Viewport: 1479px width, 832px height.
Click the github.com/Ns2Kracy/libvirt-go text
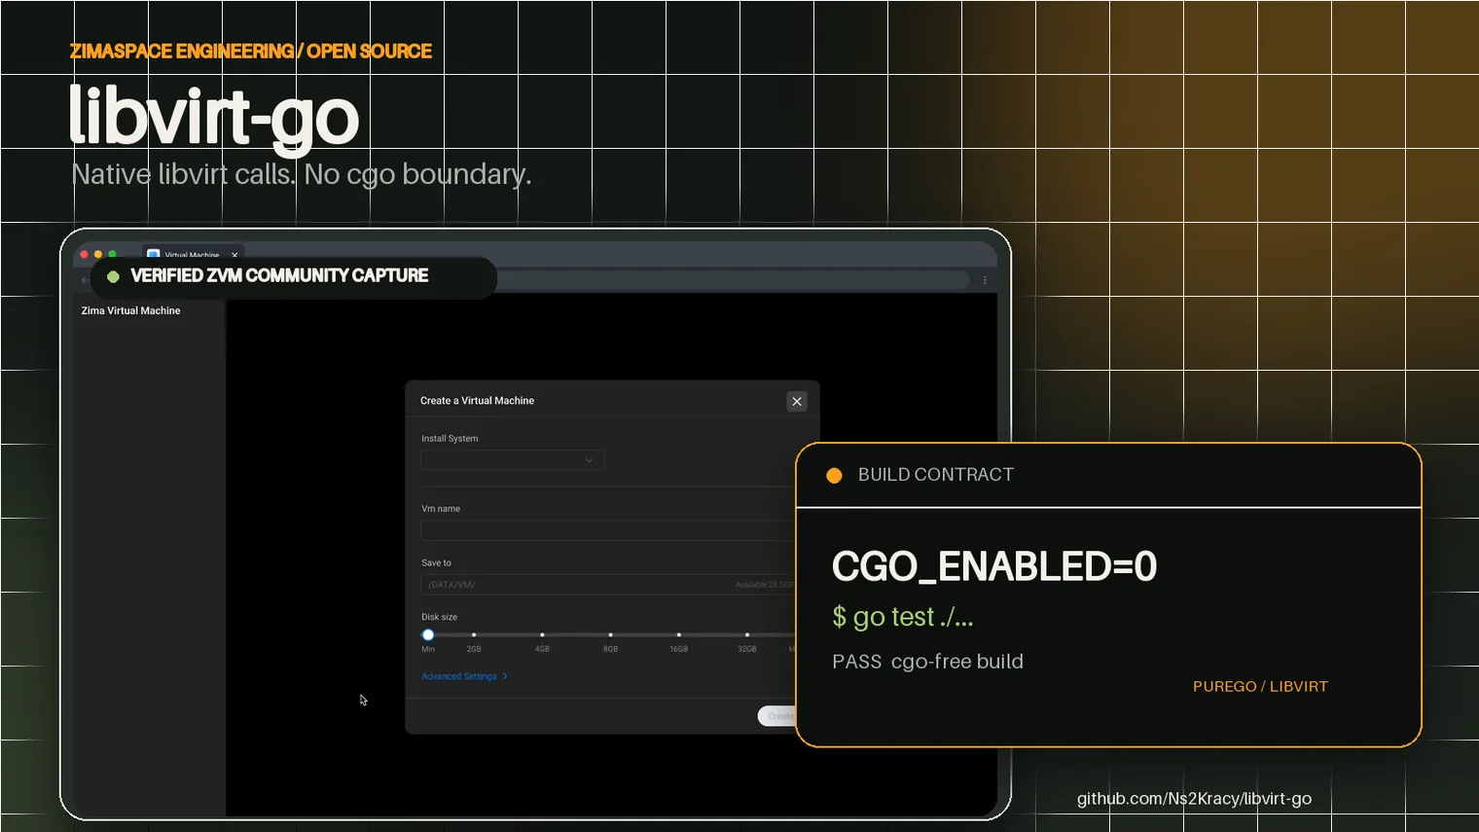[x=1194, y=799]
